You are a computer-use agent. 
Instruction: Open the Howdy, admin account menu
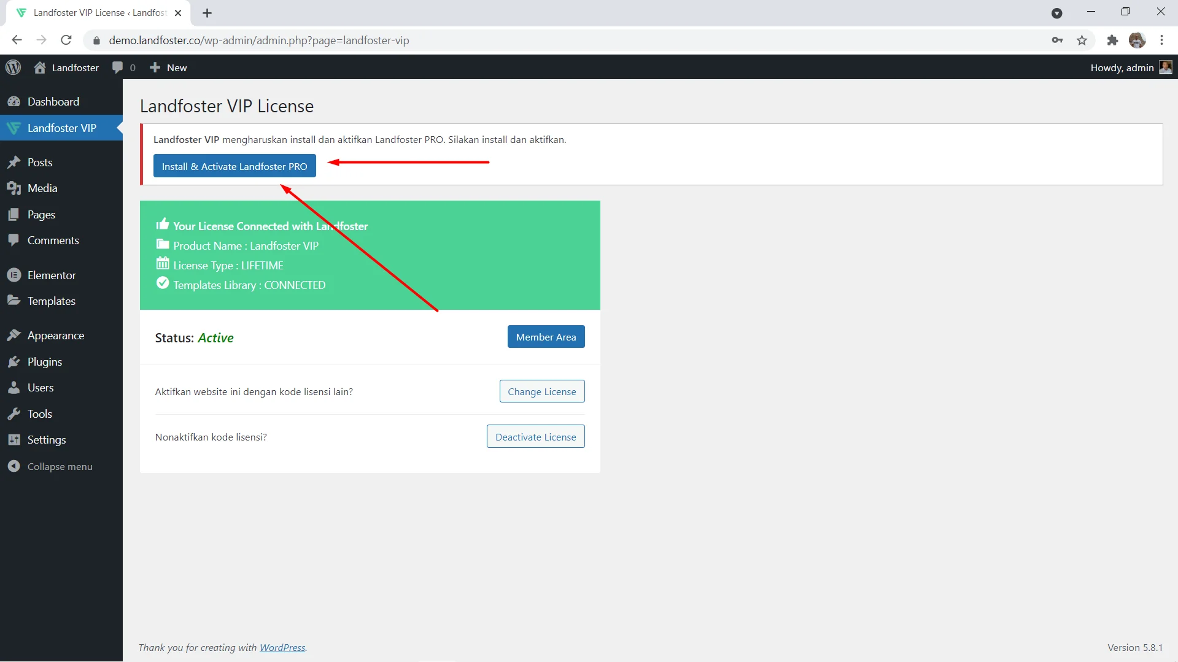[1131, 67]
